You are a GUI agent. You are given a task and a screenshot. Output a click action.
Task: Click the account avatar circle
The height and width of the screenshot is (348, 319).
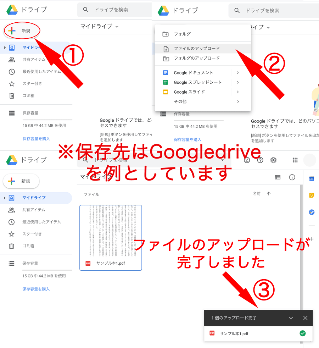[x=310, y=160]
